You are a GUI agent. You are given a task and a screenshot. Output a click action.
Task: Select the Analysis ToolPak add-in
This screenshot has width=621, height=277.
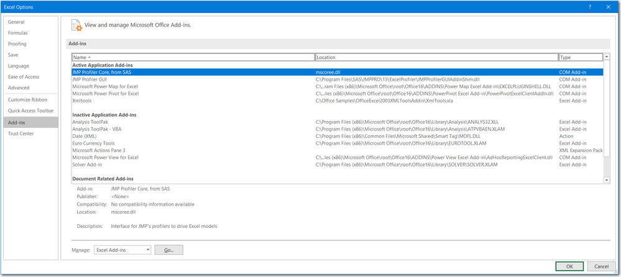click(x=338, y=122)
